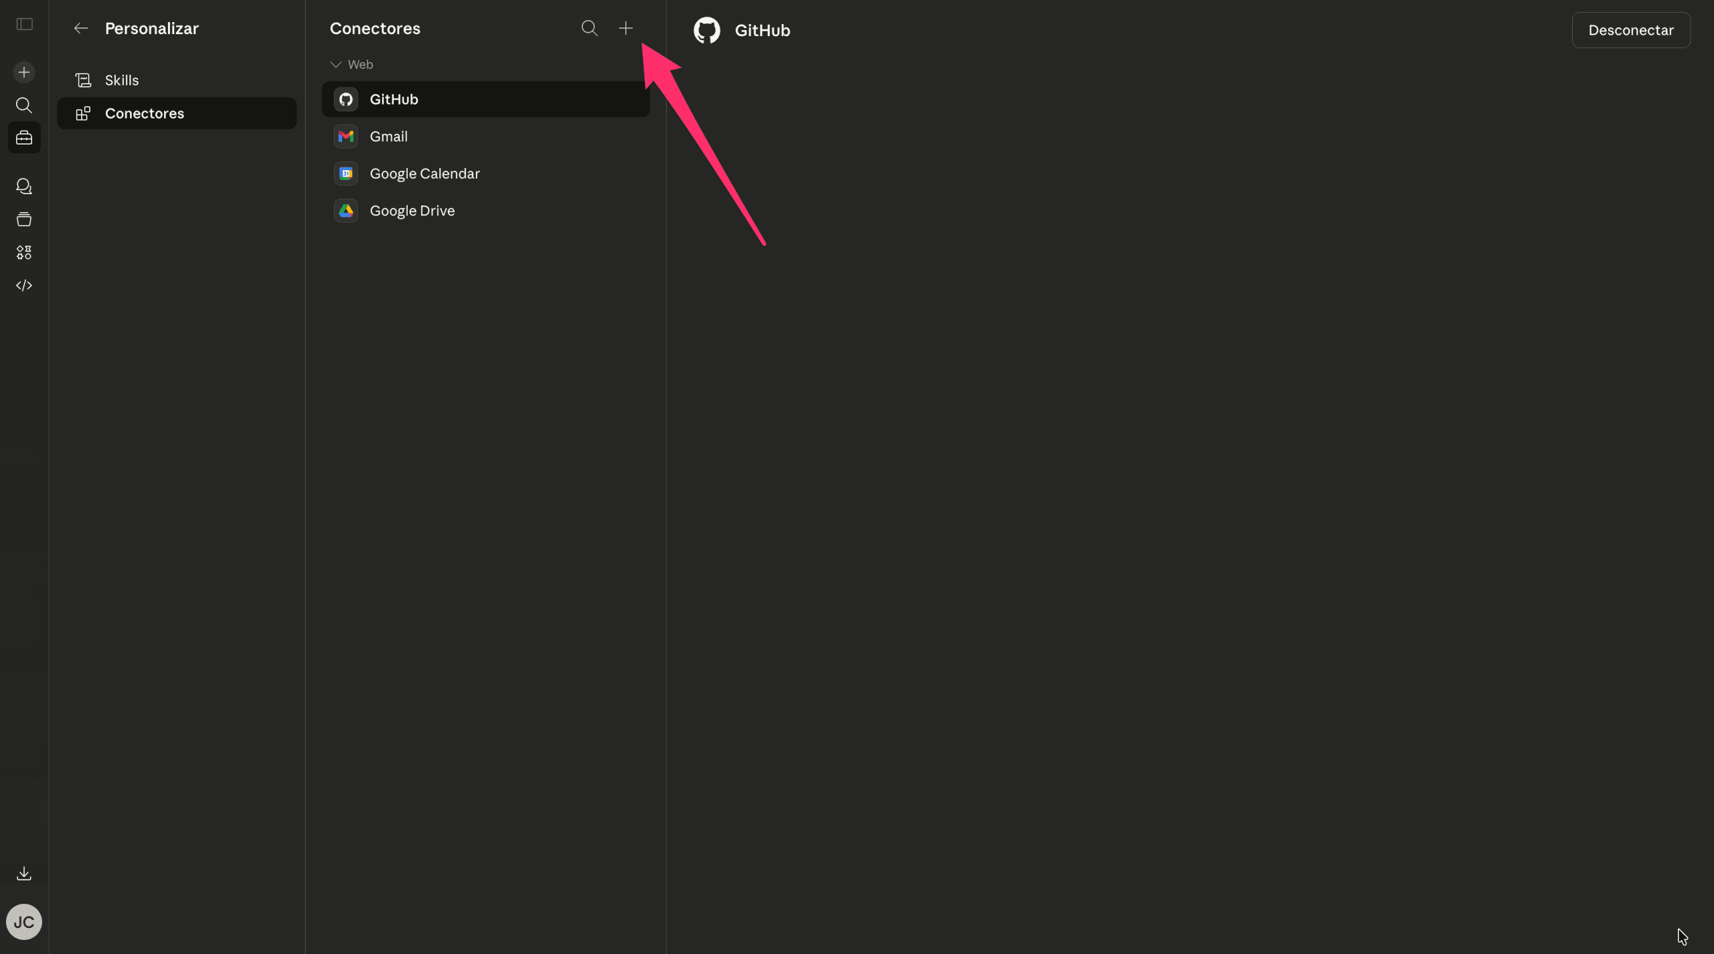Image resolution: width=1714 pixels, height=954 pixels.
Task: Open the code brackets icon
Action: pos(24,285)
